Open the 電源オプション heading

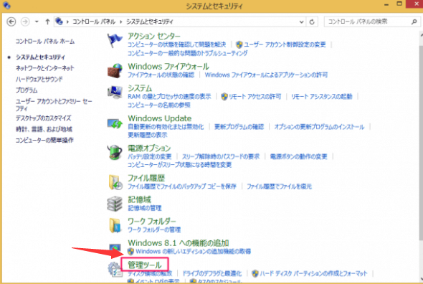point(149,148)
